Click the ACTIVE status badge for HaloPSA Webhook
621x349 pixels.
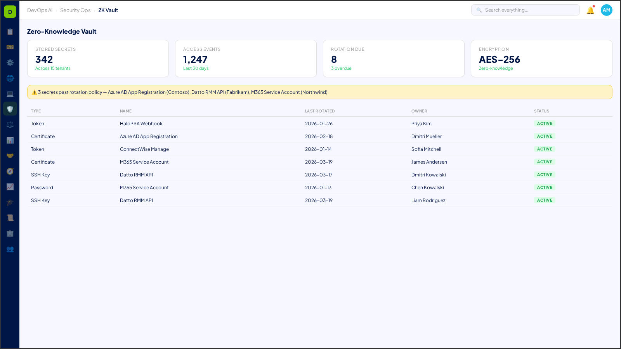545,123
